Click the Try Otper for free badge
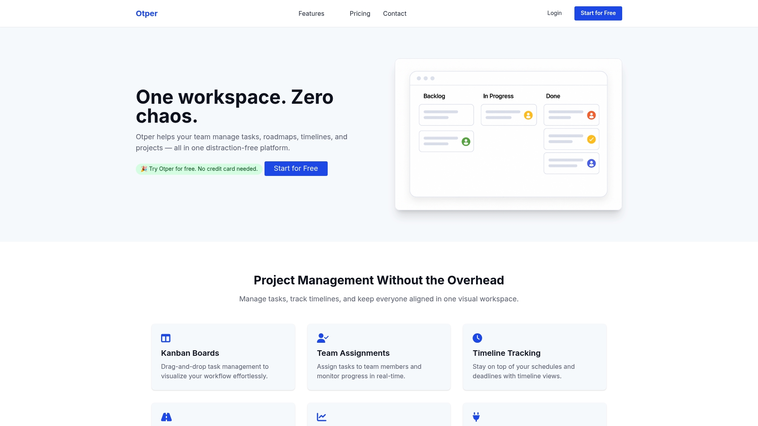 click(199, 169)
